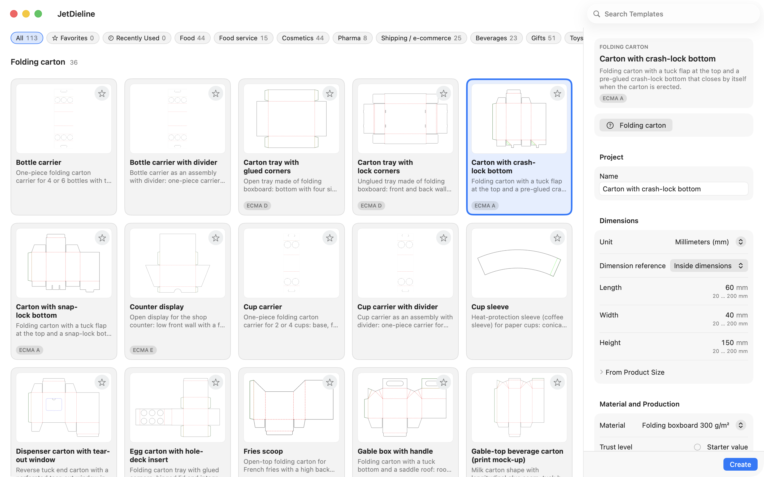The width and height of the screenshot is (764, 477).
Task: Edit the Width value 40
Action: point(729,315)
